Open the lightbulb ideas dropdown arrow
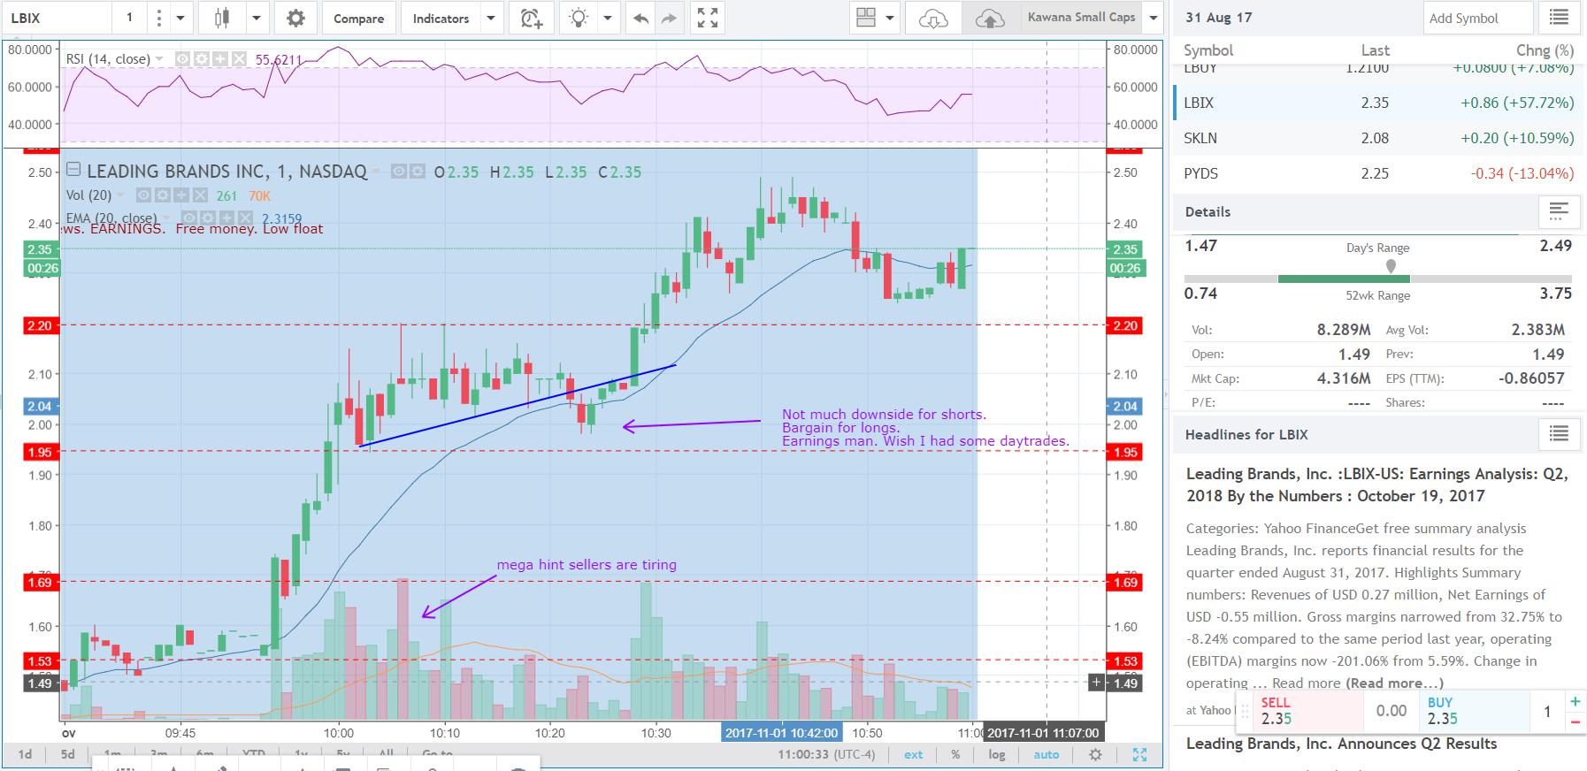 608,18
